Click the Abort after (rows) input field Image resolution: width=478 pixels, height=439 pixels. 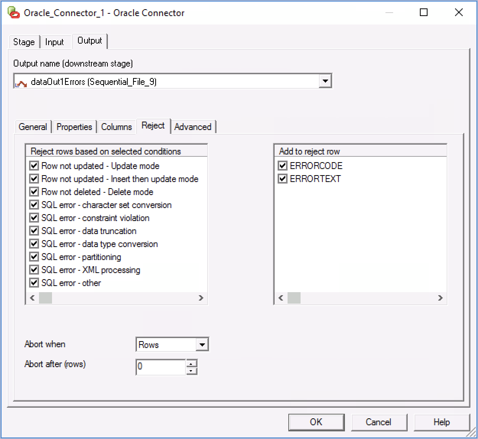point(161,367)
